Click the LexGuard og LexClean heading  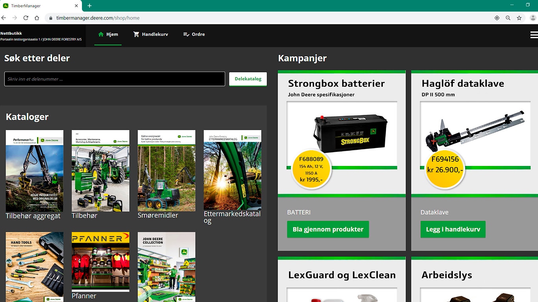[x=342, y=275]
